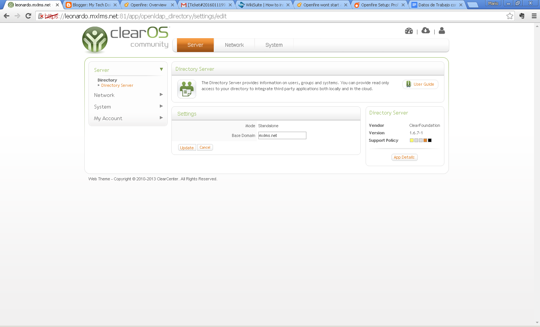Expand the System sidebar section
This screenshot has height=327, width=540.
coord(161,106)
